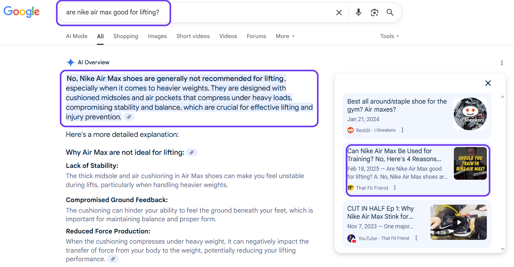
Task: Start voice search with the microphone icon
Action: point(359,12)
